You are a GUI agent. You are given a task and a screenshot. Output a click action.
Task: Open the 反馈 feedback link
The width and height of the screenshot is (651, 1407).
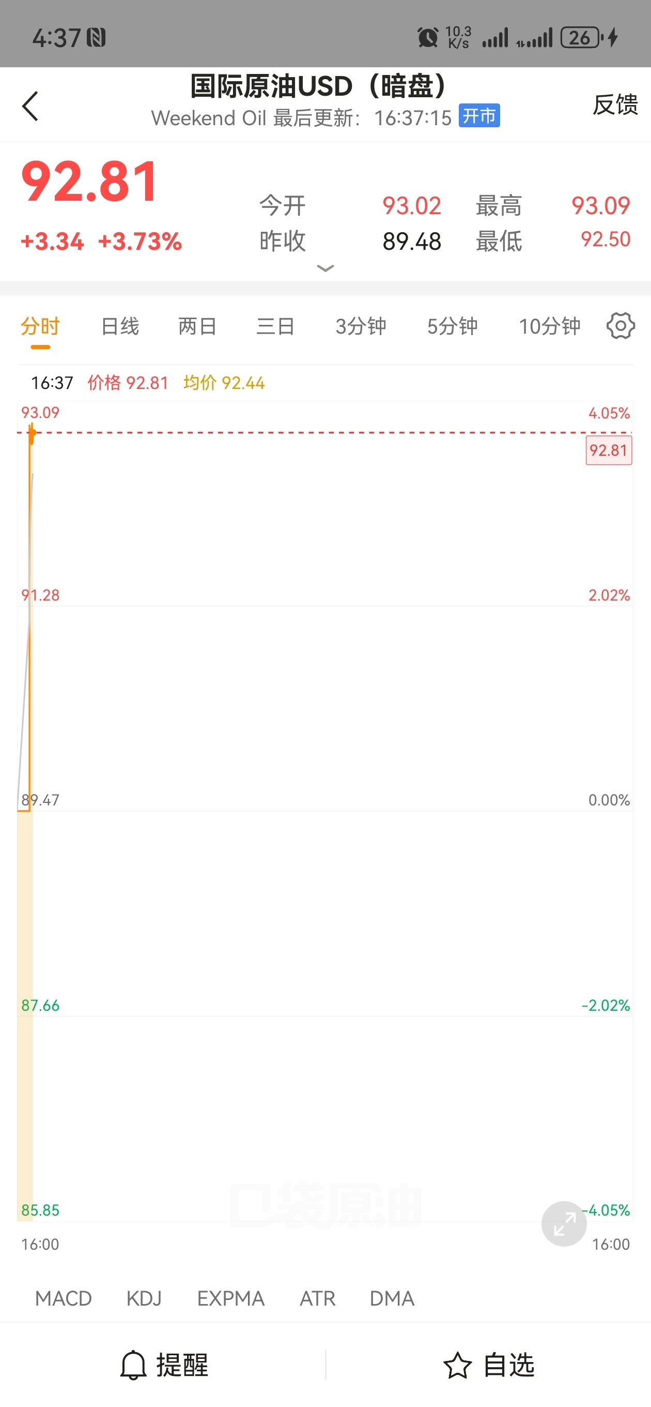coord(615,104)
